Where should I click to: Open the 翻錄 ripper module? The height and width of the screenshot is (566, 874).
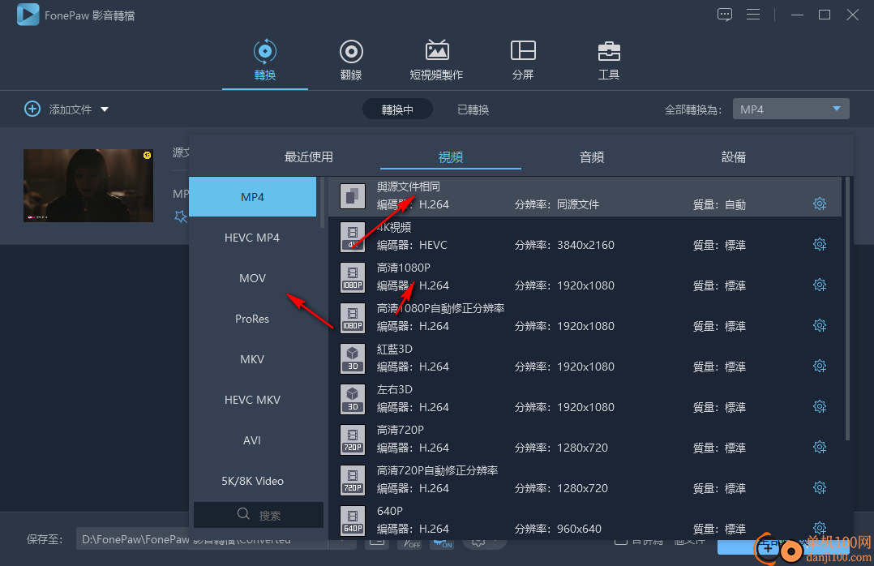351,60
